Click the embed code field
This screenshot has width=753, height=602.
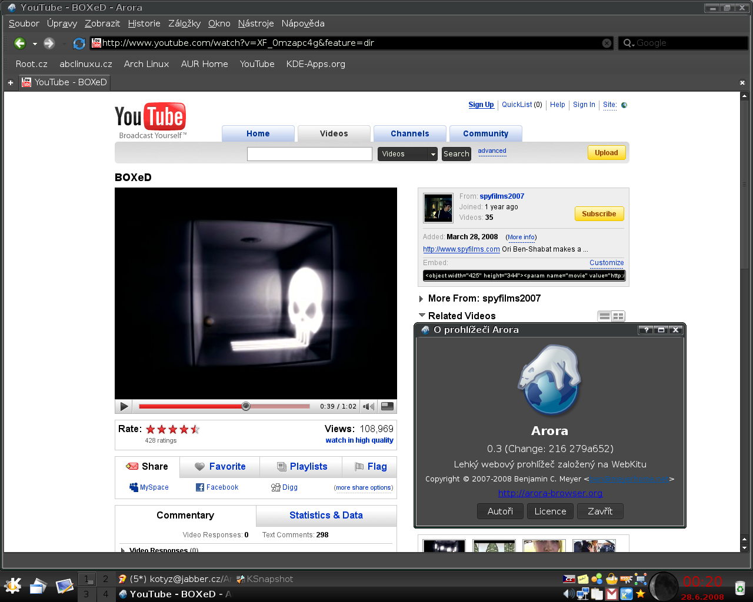[x=524, y=276]
